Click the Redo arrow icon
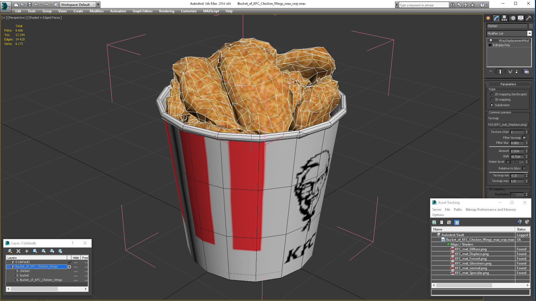This screenshot has width=536, height=301. [46, 4]
